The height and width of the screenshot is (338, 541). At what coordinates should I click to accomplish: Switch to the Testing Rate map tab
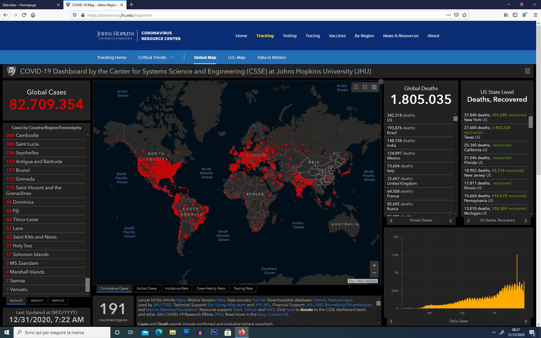(x=243, y=289)
